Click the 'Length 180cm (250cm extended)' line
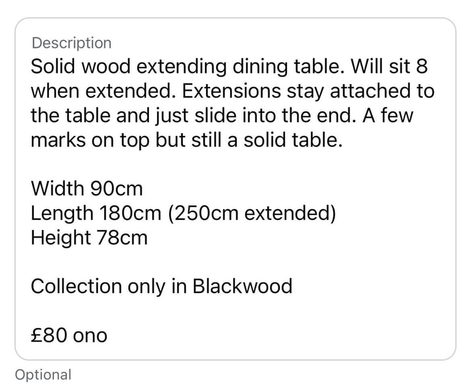 [x=183, y=213]
